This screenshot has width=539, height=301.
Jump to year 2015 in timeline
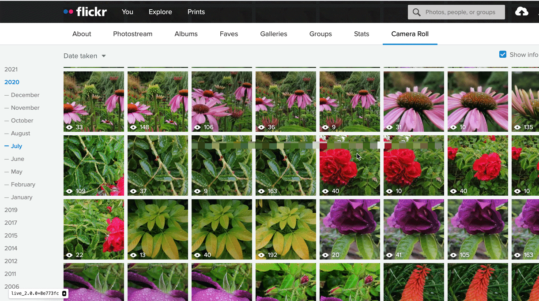tap(11, 235)
